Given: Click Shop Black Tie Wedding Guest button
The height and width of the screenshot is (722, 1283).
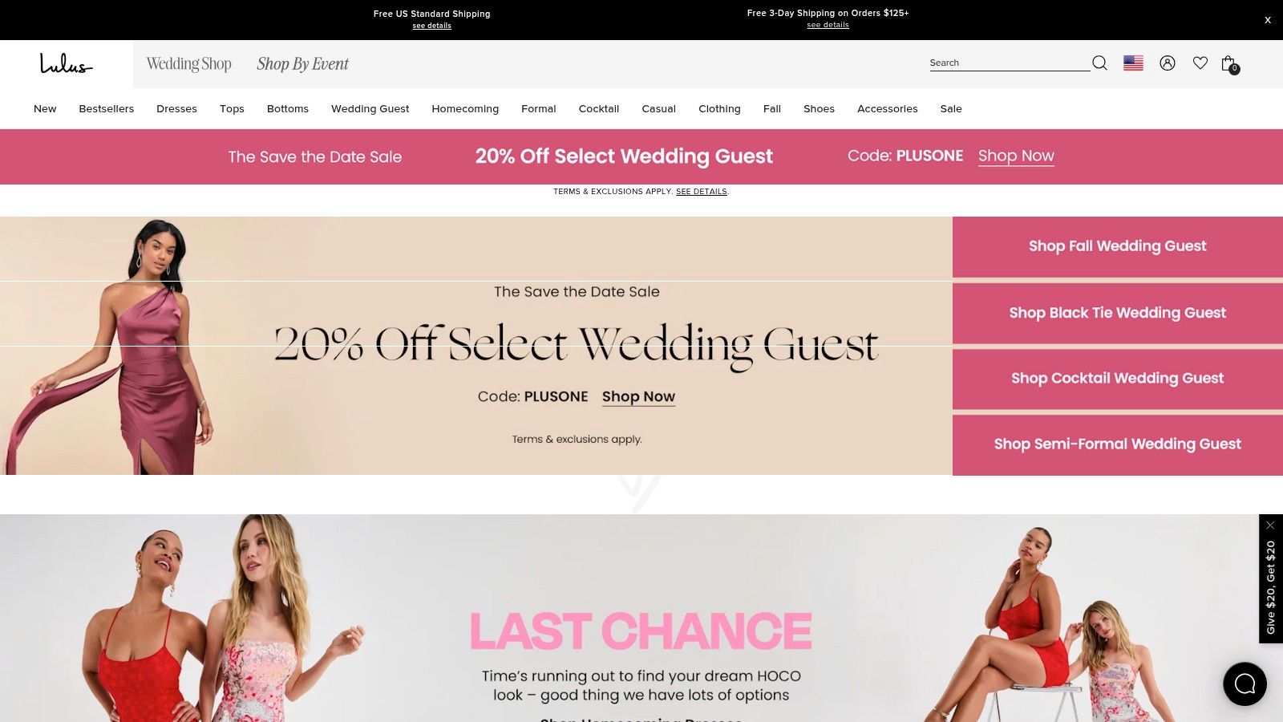Looking at the screenshot, I should (1118, 313).
